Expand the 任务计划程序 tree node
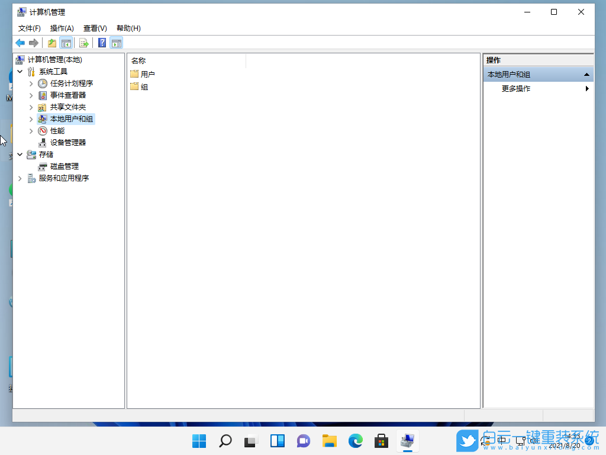 pyautogui.click(x=31, y=83)
